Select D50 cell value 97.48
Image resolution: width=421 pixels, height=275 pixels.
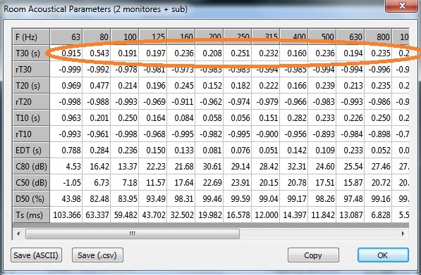point(350,198)
